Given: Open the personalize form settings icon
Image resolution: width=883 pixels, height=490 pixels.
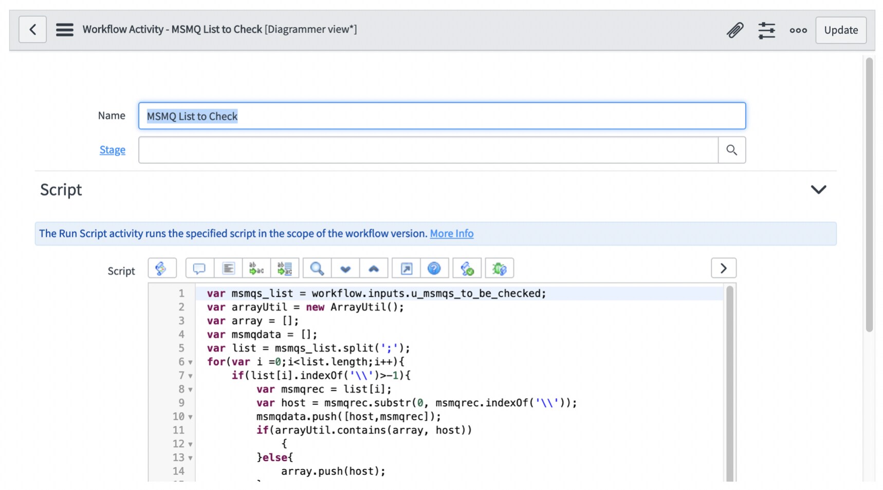Looking at the screenshot, I should 766,30.
